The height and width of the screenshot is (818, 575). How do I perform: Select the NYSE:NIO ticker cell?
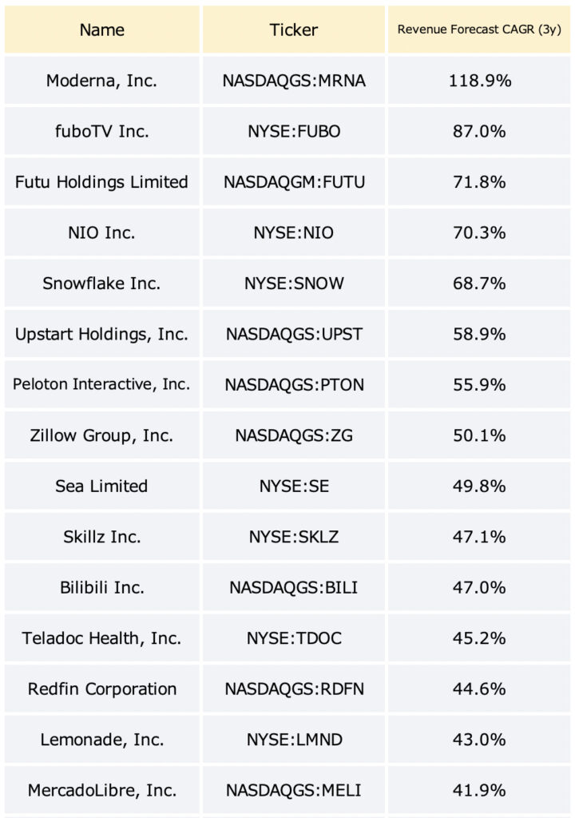tap(294, 232)
